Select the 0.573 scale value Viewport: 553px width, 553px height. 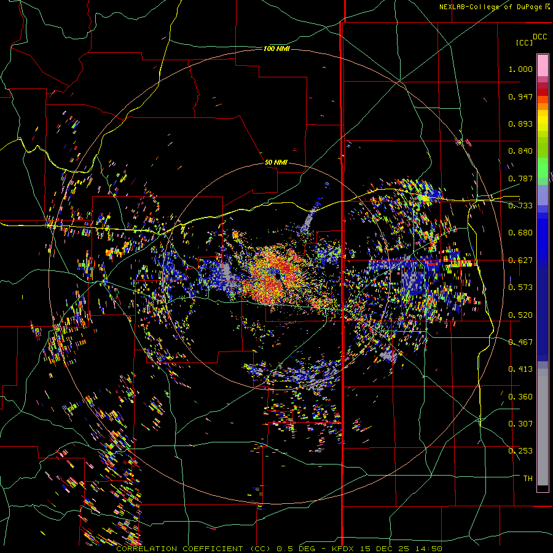pyautogui.click(x=520, y=288)
